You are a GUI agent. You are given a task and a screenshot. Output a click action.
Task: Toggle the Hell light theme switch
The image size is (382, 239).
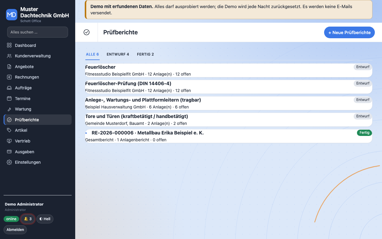[x=45, y=219]
